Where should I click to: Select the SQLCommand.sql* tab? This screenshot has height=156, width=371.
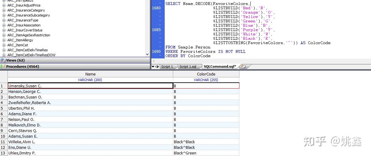220,67
